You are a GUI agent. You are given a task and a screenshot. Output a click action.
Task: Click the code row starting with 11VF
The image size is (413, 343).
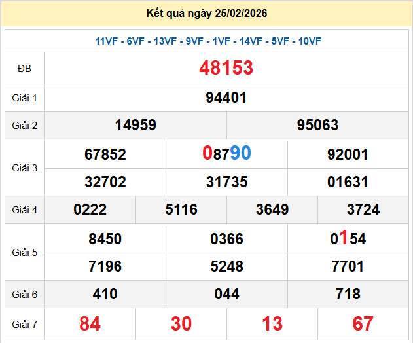tap(208, 41)
